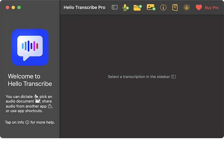The image size is (224, 158).
Task: Open the info help button in the toolbar
Action: point(163,7)
